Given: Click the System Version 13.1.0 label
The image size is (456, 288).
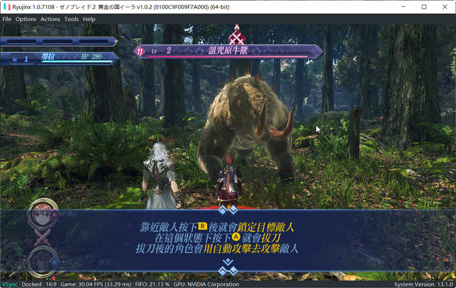Looking at the screenshot, I should [424, 284].
